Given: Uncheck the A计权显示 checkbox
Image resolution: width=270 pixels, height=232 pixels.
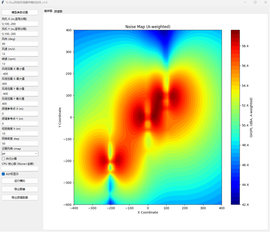Looking at the screenshot, I should click(3, 174).
